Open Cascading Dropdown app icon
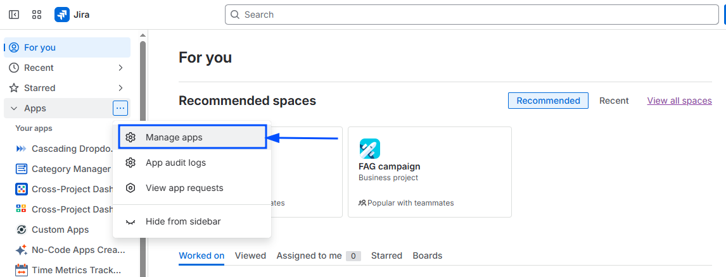This screenshot has width=726, height=277. point(21,149)
